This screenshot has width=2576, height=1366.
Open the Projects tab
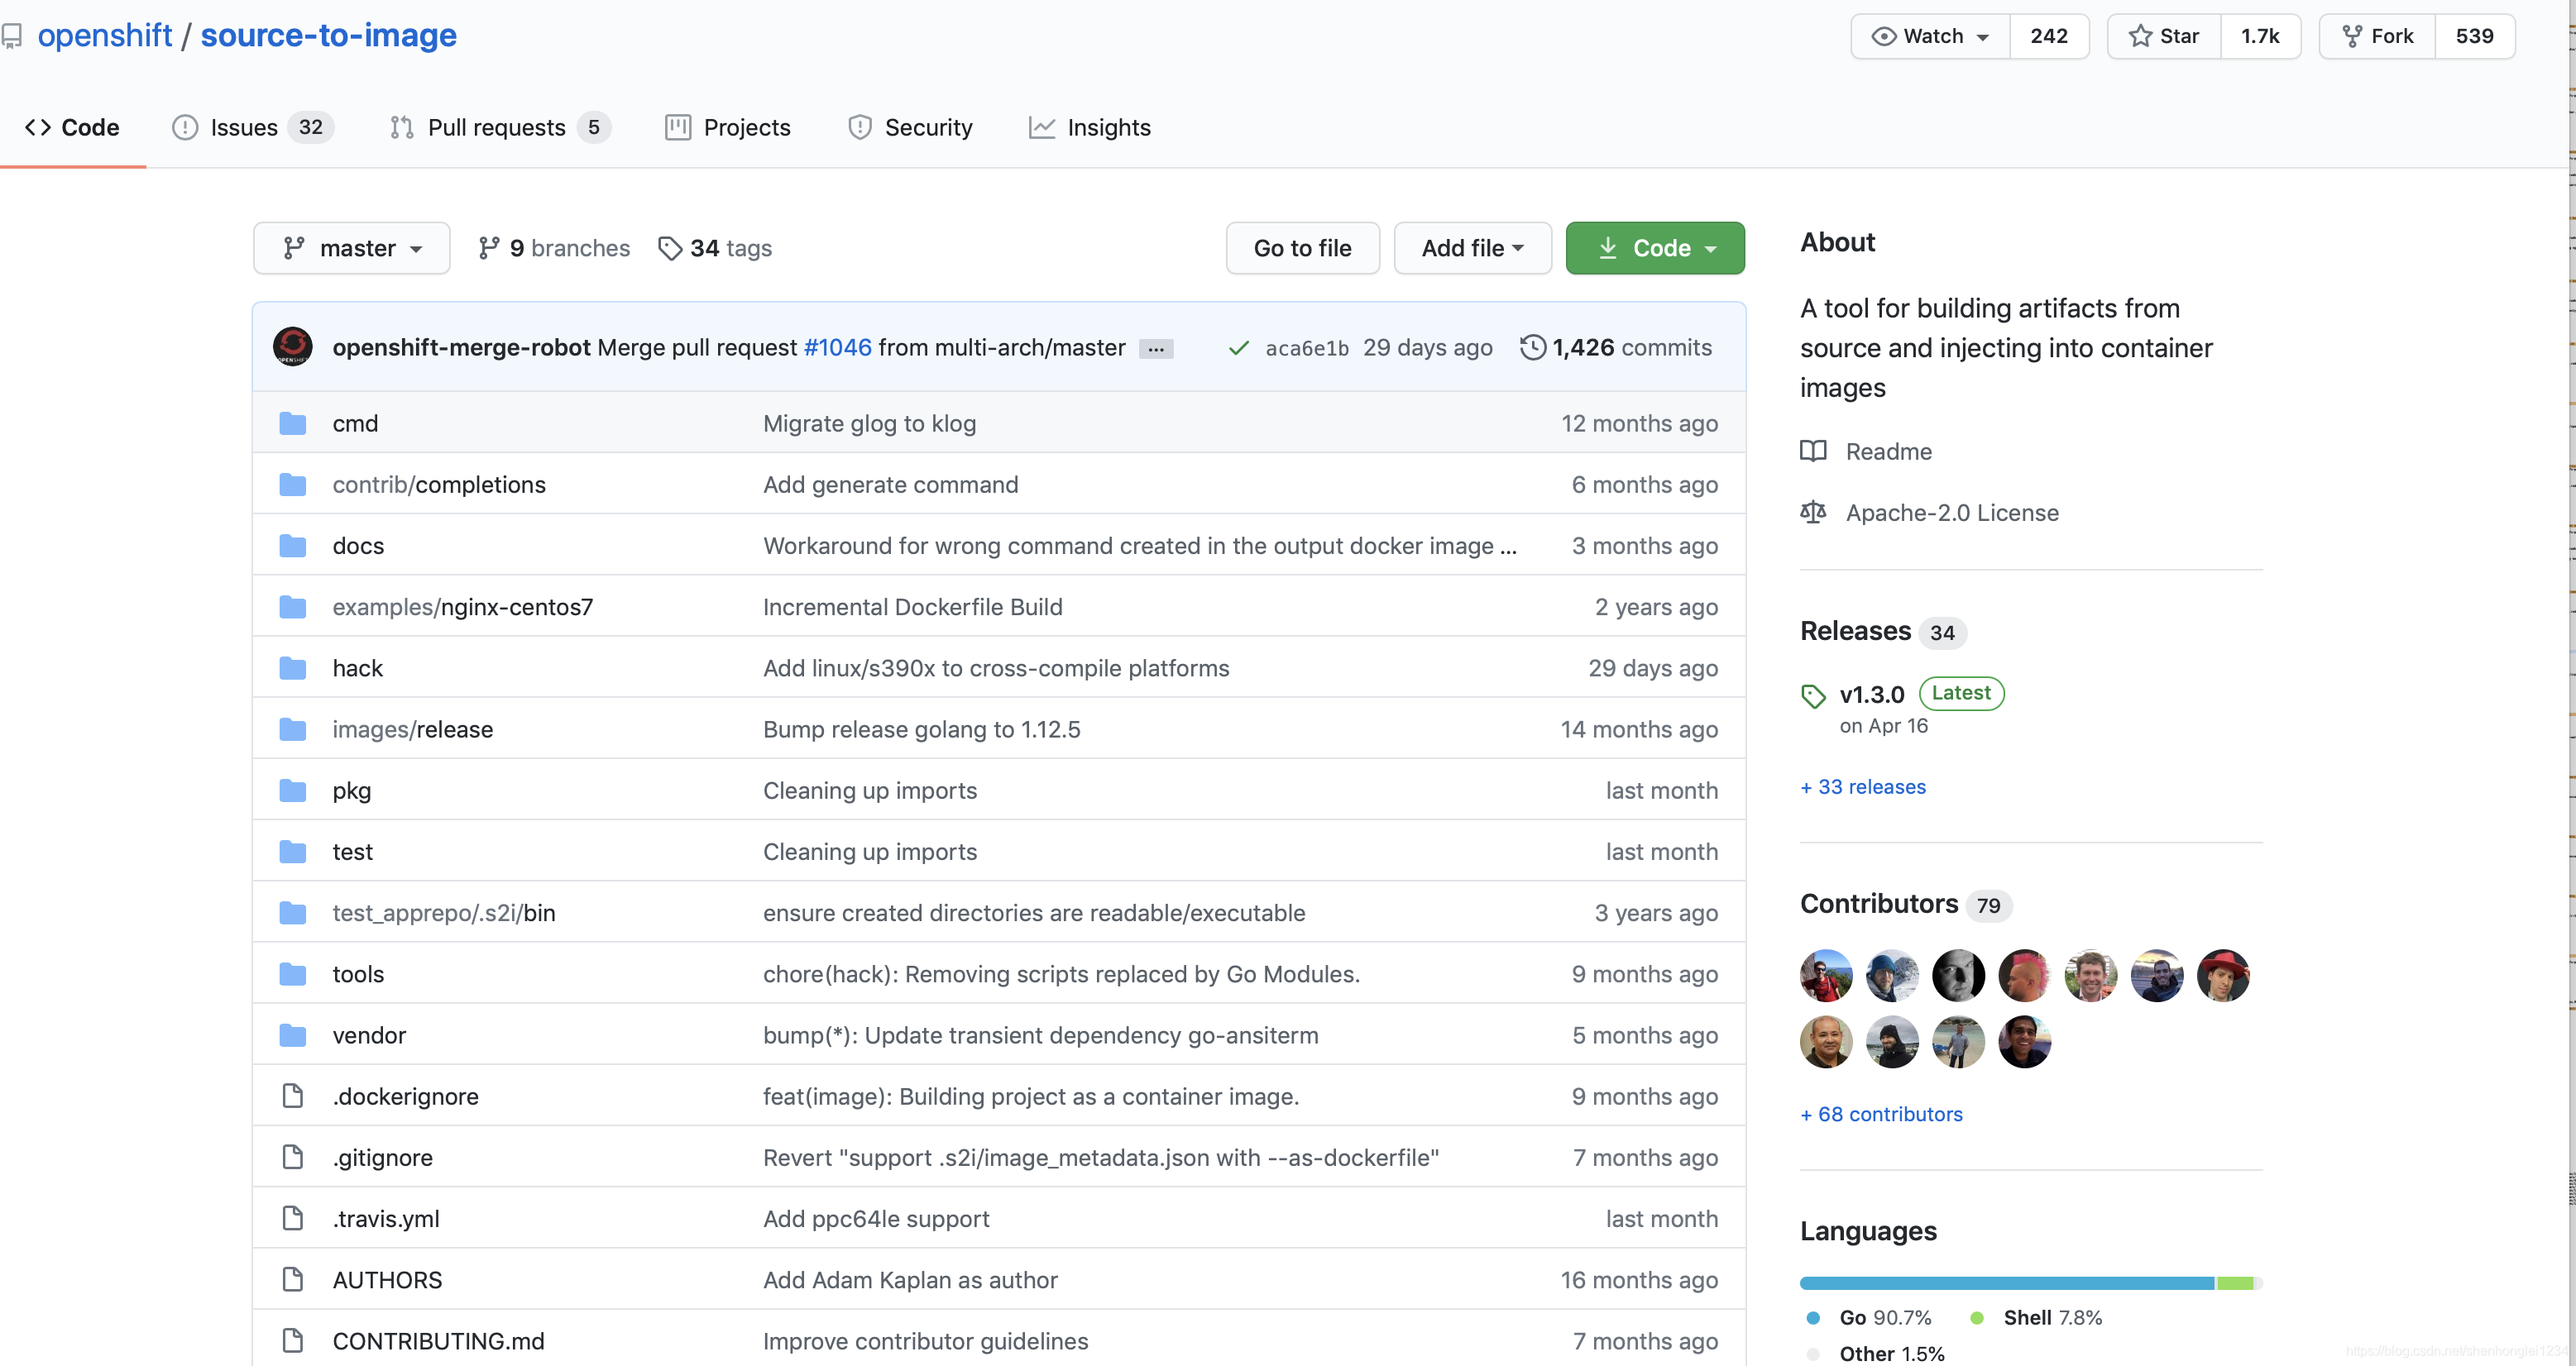[x=728, y=128]
